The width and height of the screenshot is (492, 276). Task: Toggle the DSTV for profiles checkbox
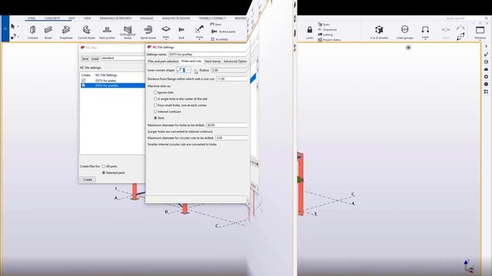coord(84,85)
